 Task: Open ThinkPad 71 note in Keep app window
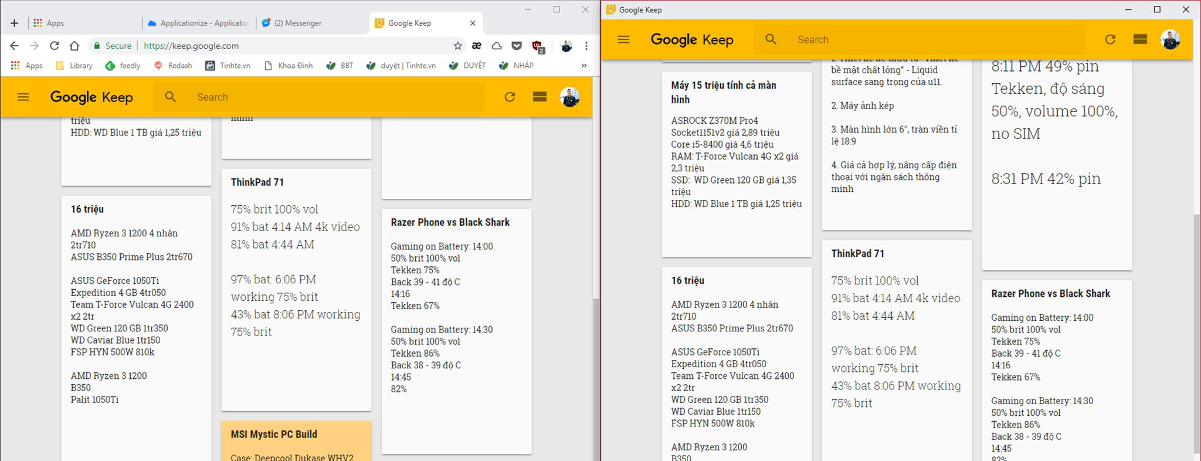click(897, 351)
